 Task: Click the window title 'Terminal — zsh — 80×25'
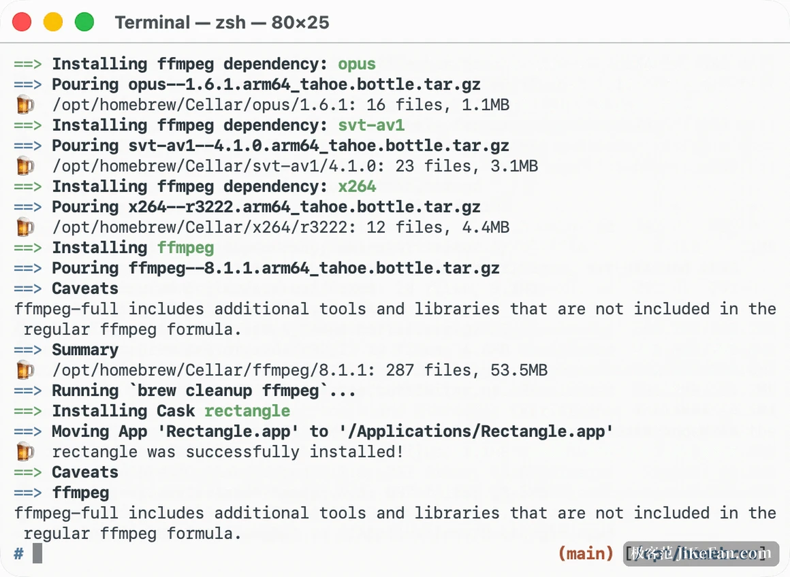tap(222, 22)
